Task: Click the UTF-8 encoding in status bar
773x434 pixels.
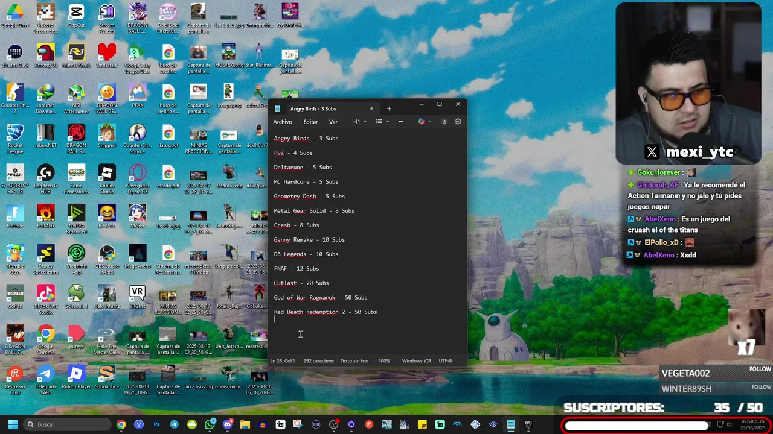Action: tap(445, 361)
